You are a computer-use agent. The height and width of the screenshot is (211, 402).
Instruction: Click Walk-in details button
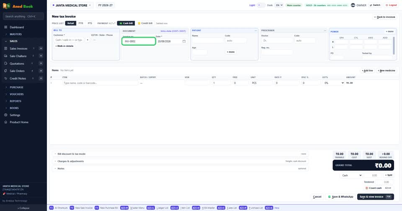pyautogui.click(x=64, y=46)
